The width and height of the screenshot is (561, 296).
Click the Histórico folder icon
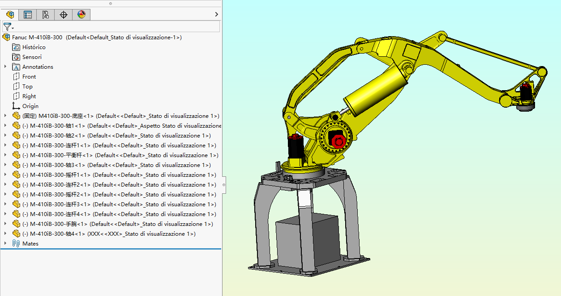pos(16,47)
